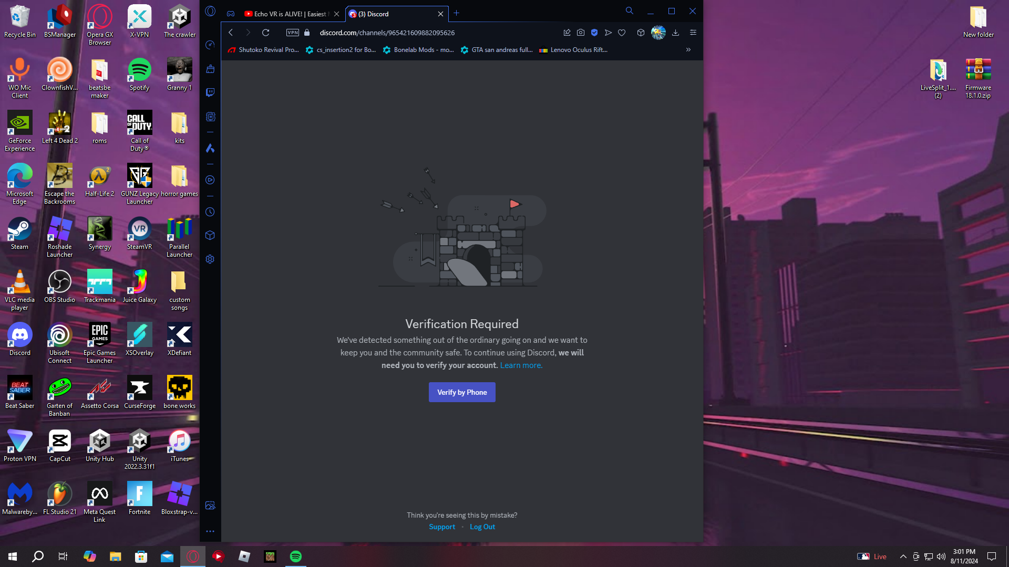Open Twitch panel in Opera sidebar
Viewport: 1009px width, 567px height.
point(210,92)
